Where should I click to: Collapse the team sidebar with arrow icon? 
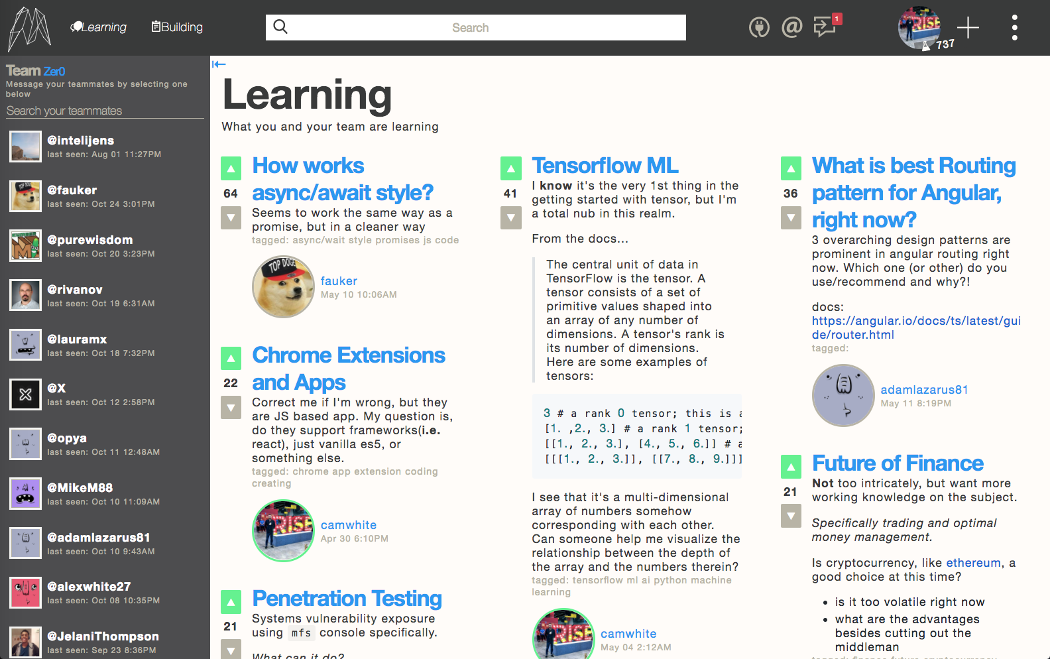click(219, 64)
